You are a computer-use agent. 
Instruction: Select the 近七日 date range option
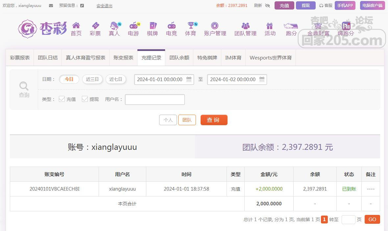116,80
